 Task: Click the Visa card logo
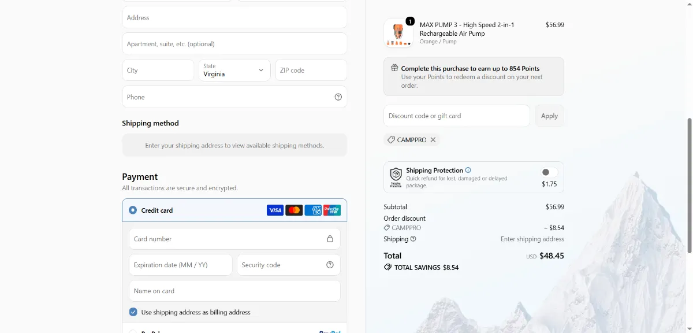coord(275,210)
